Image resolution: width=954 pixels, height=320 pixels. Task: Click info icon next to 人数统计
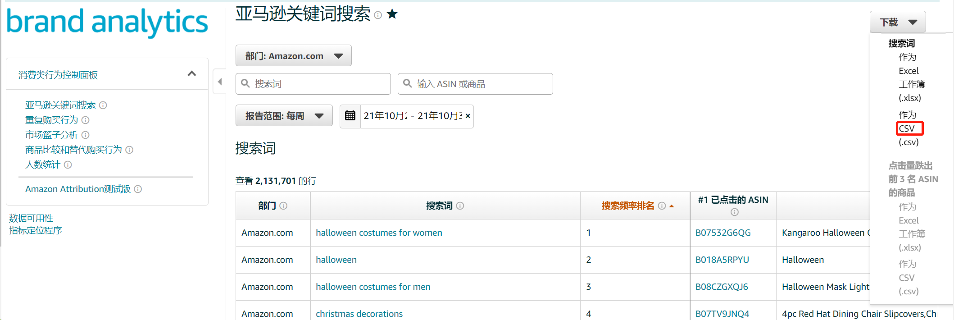(x=68, y=165)
